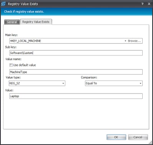Click the application icon in title bar
The image size is (153, 145).
point(3,4)
